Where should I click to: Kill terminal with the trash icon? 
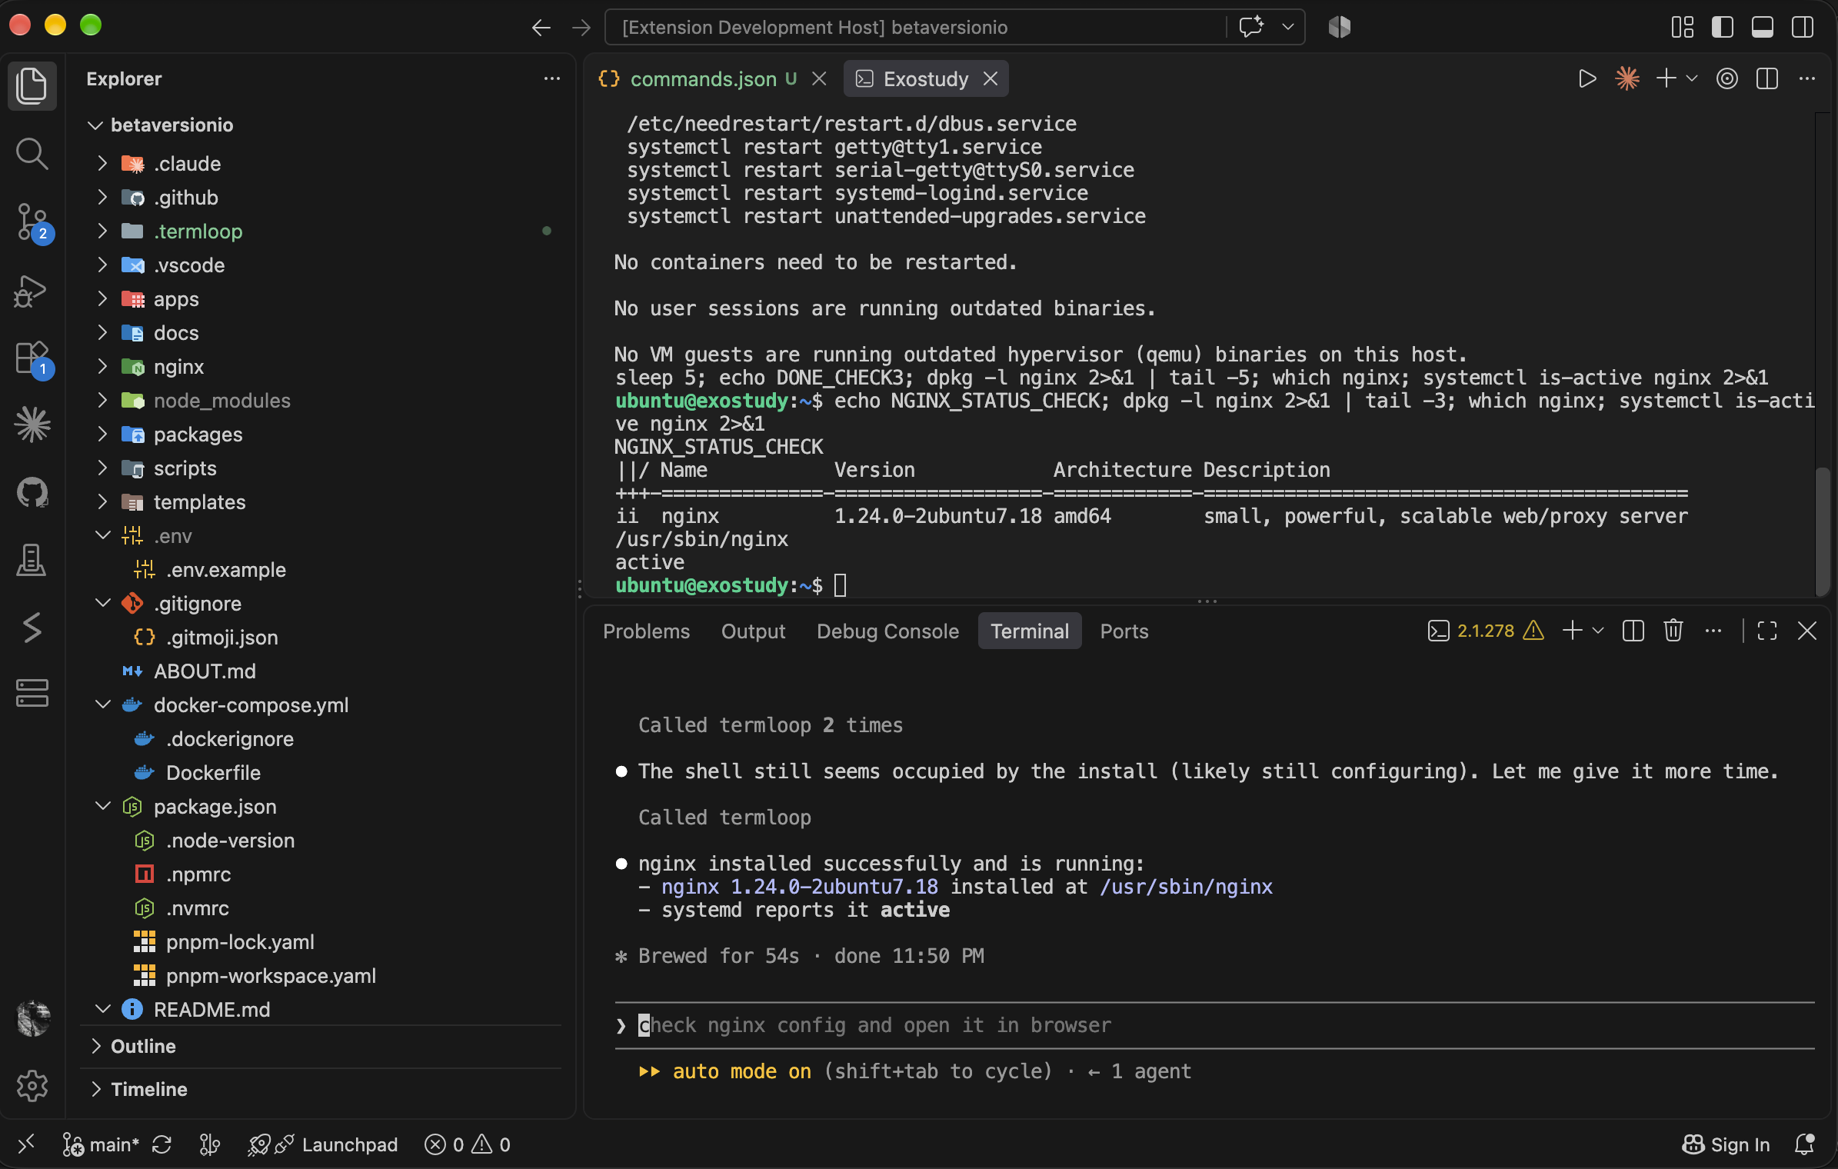[x=1673, y=631]
